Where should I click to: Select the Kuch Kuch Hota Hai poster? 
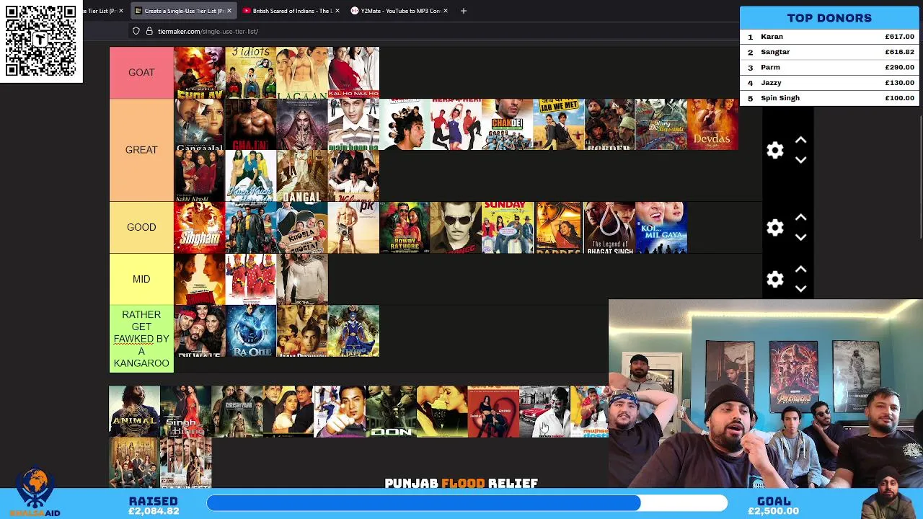pyautogui.click(x=250, y=176)
